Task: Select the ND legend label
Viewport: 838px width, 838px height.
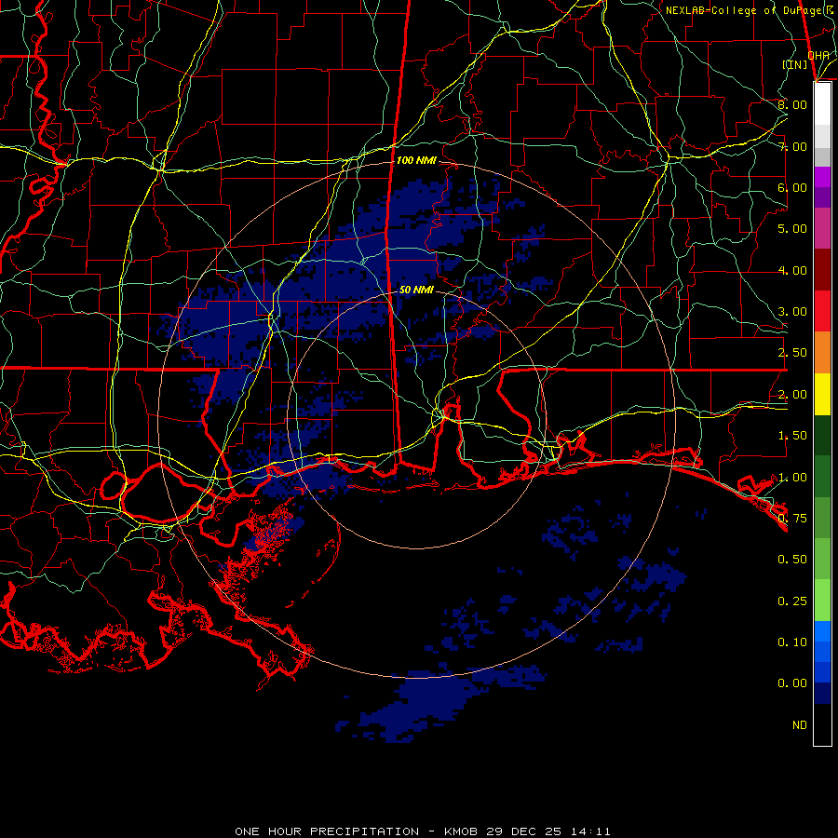Action: (x=800, y=725)
